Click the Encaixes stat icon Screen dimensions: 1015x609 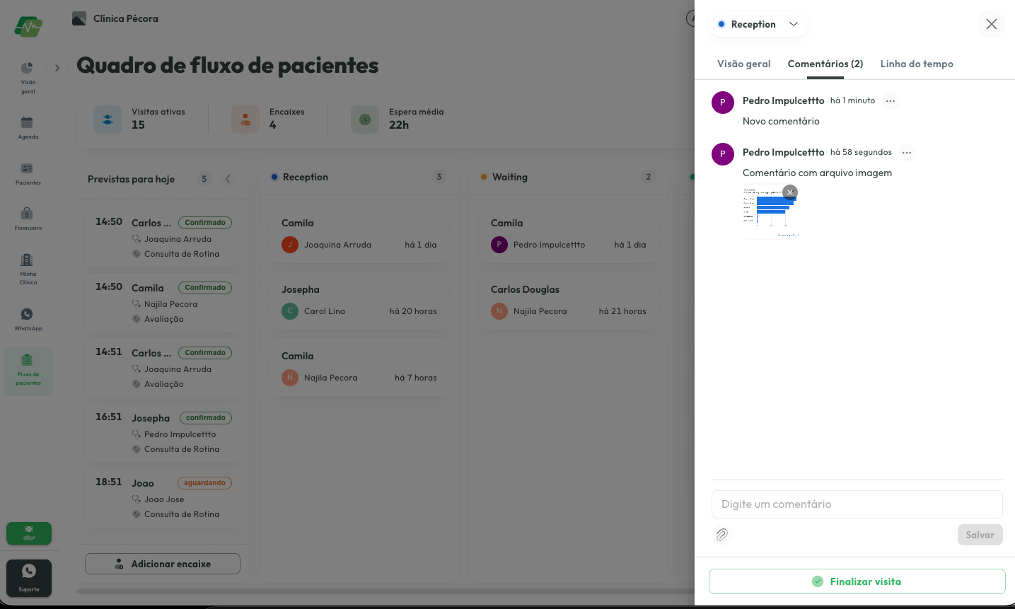tap(245, 120)
